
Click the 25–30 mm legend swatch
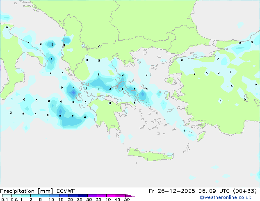click(82, 196)
